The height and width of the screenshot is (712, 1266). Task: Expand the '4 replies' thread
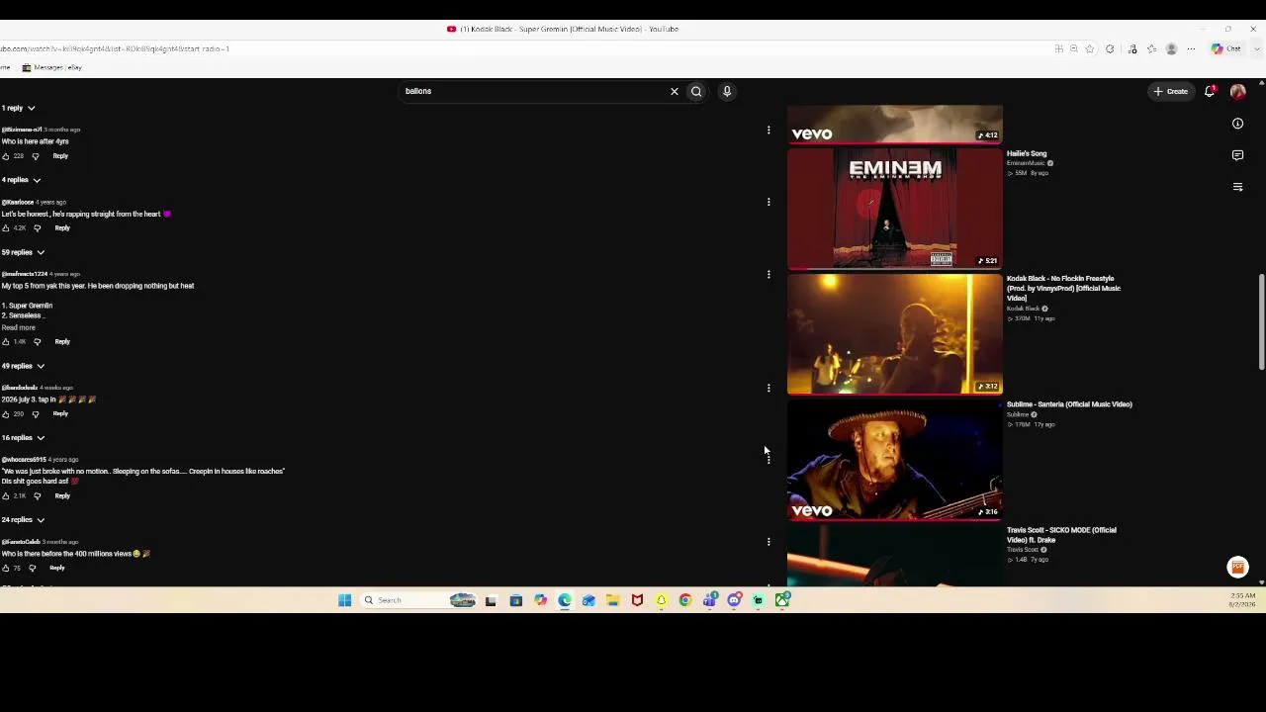tap(21, 180)
